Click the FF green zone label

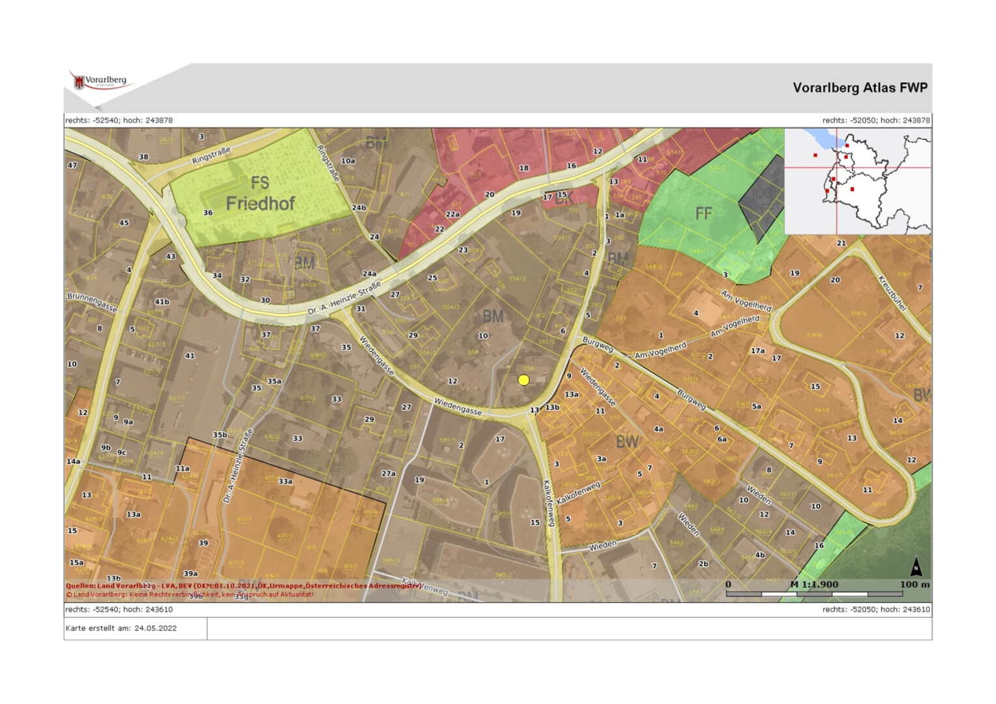tap(703, 214)
